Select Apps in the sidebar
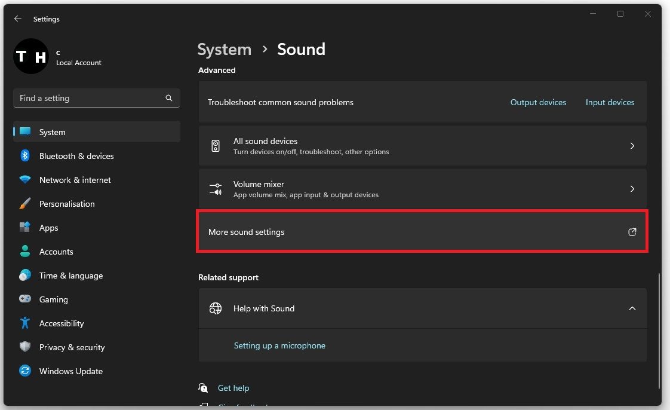Image resolution: width=670 pixels, height=410 pixels. tap(49, 228)
